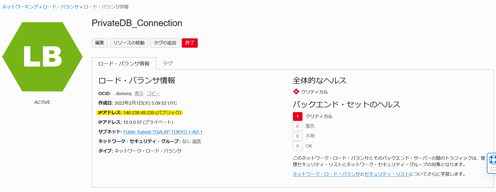
Task: Click the 編集 edit button
Action: coord(100,43)
